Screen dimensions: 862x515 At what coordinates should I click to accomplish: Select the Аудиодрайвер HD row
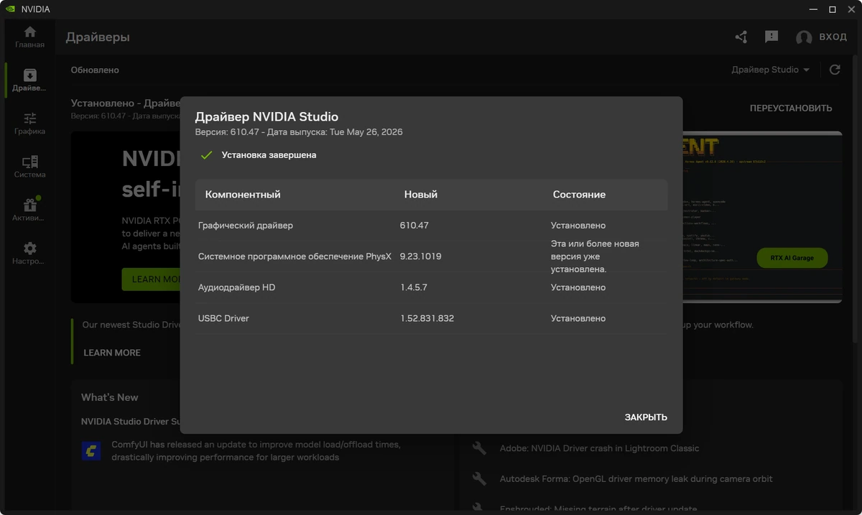431,287
